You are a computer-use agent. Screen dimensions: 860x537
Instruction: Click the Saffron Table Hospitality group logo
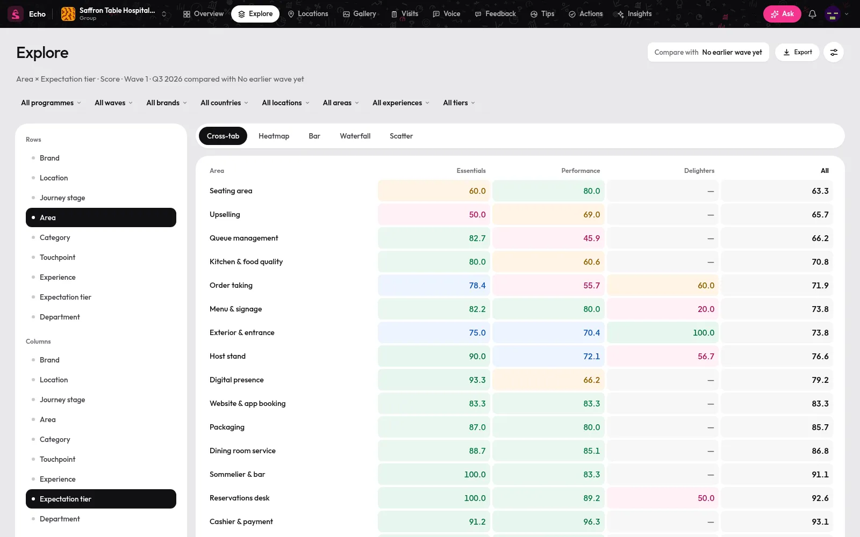(x=68, y=14)
